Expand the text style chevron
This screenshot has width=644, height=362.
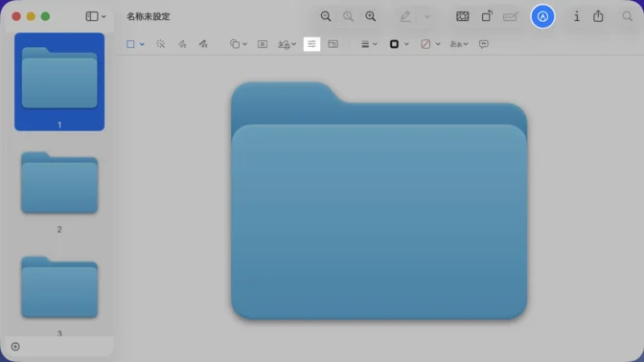pyautogui.click(x=466, y=44)
